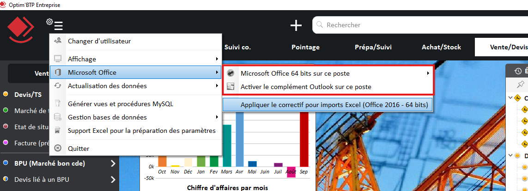This screenshot has width=528, height=191.
Task: Click the history clock icon in right panel header
Action: (x=518, y=71)
